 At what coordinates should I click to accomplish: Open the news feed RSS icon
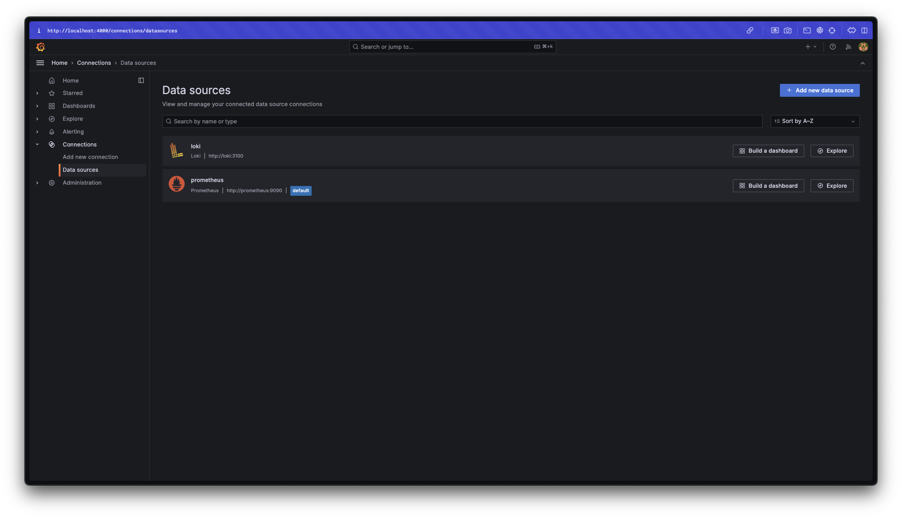coord(848,47)
